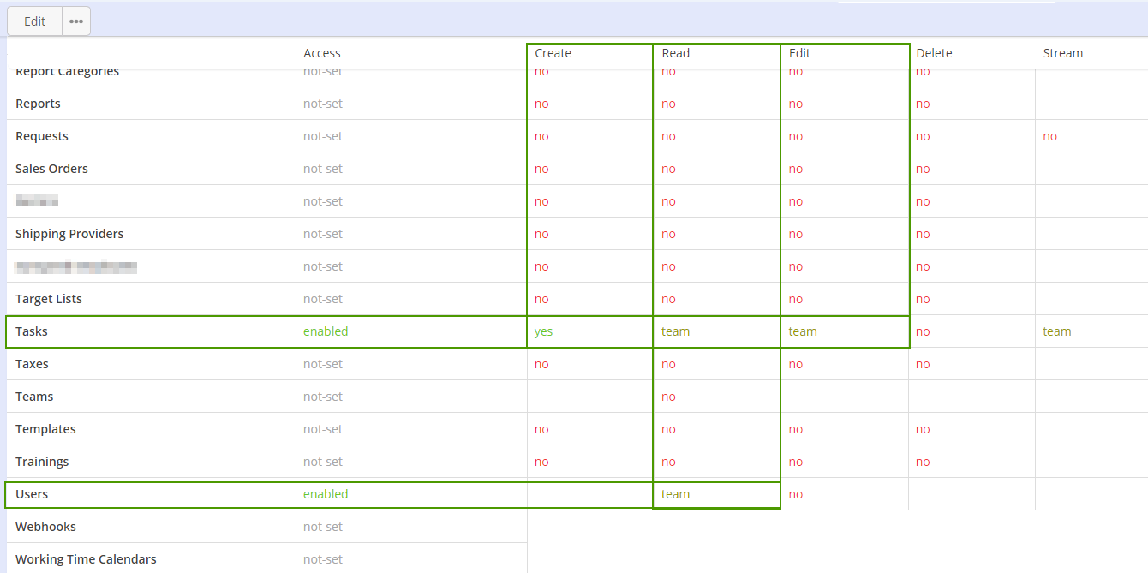Click the enabled access value for Tasks
The width and height of the screenshot is (1148, 573).
point(326,331)
